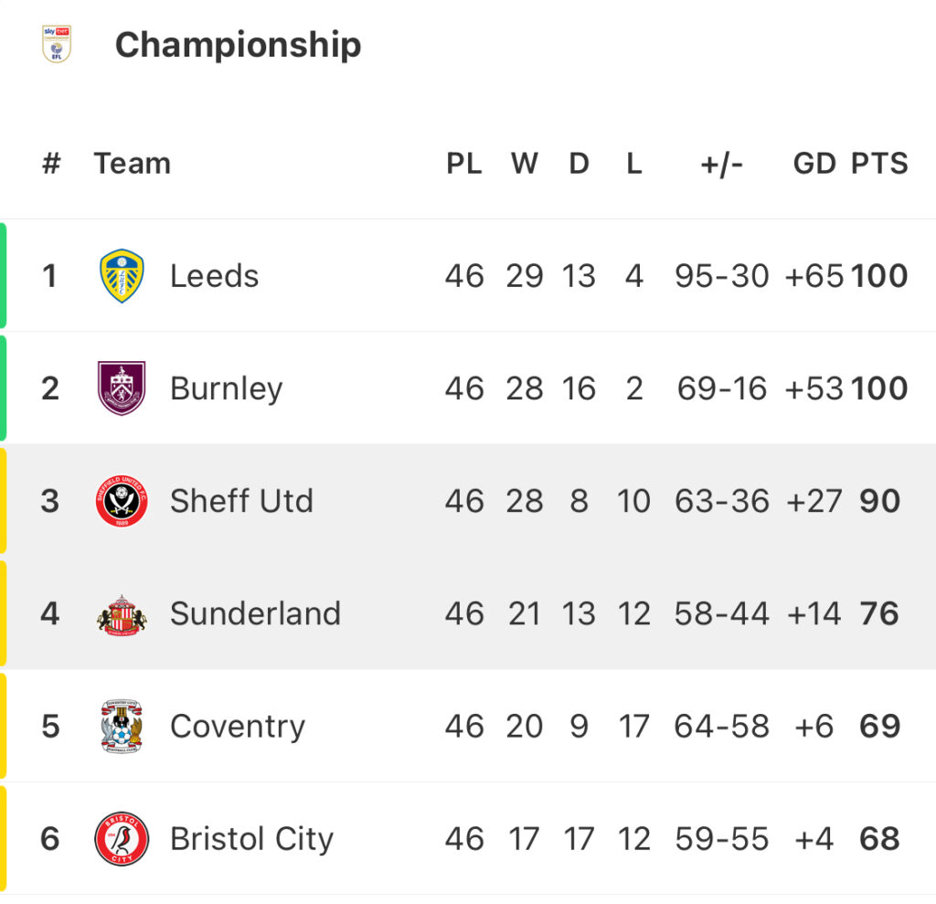Select the Burnley club crest

click(x=122, y=388)
